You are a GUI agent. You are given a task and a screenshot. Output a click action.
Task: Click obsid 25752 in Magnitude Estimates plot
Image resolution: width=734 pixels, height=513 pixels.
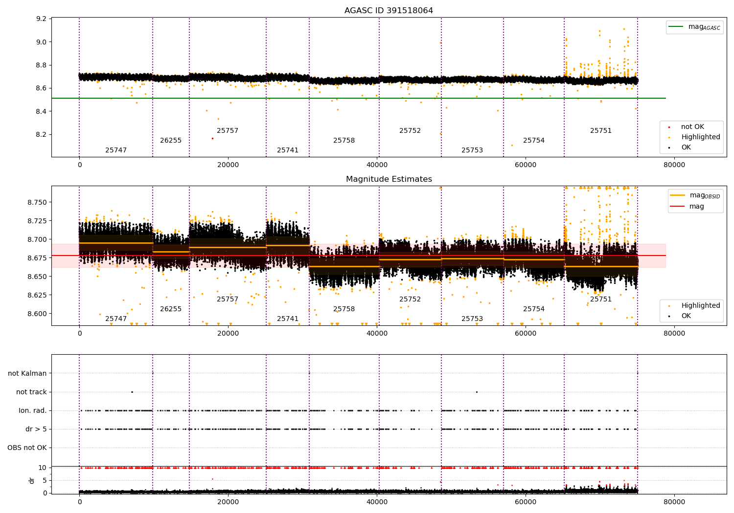pyautogui.click(x=410, y=299)
